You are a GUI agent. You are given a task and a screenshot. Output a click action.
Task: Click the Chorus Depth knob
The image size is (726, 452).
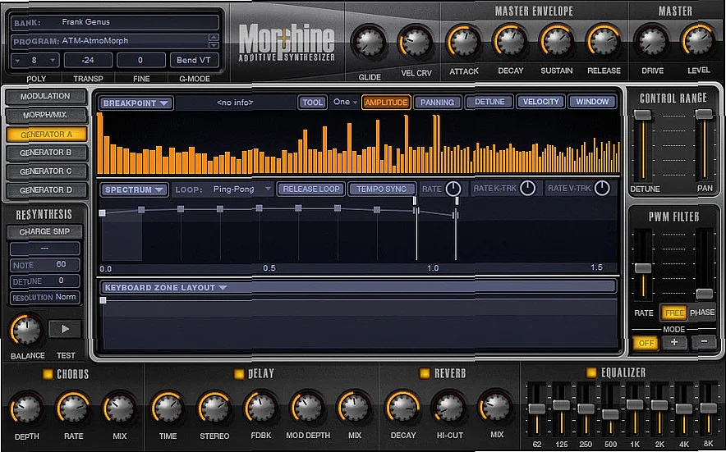click(26, 409)
